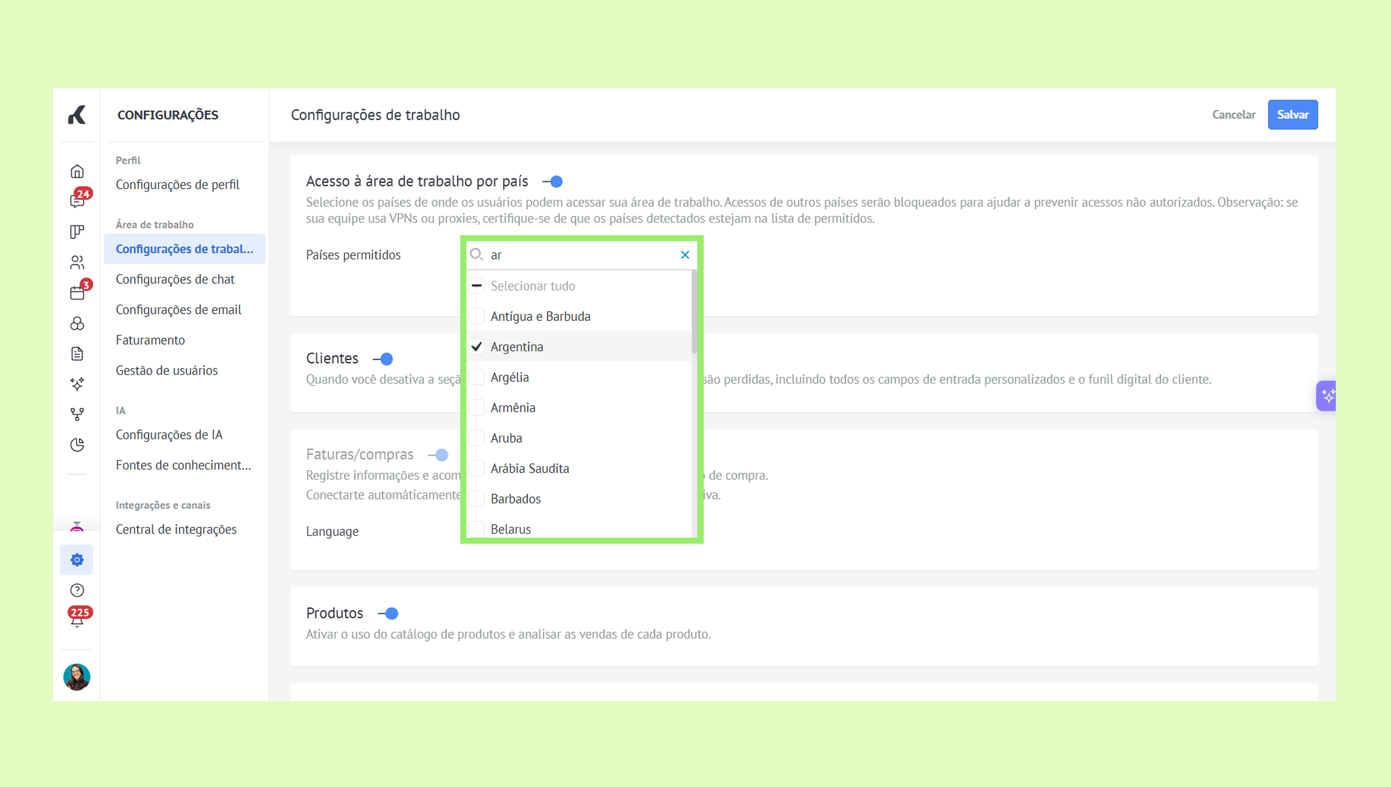Toggle the Produtos switch

388,613
